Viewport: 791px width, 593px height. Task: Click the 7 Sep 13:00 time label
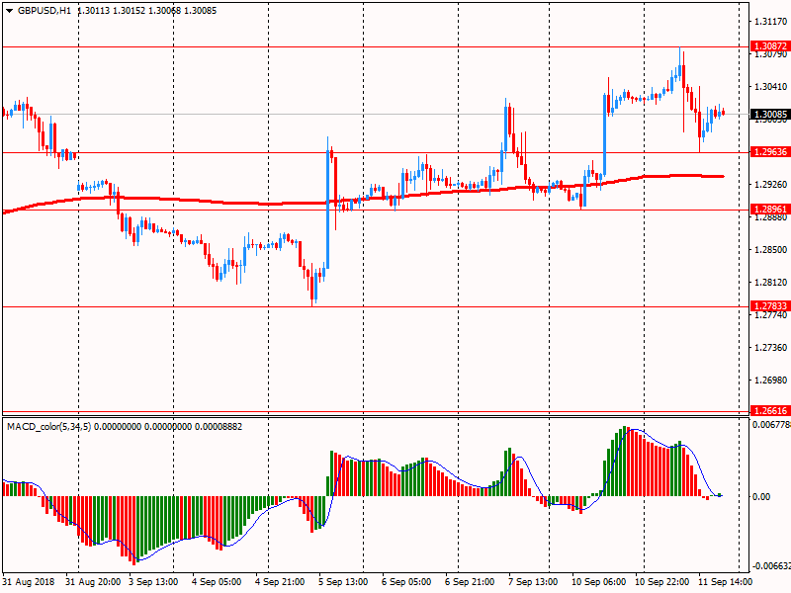pyautogui.click(x=533, y=582)
